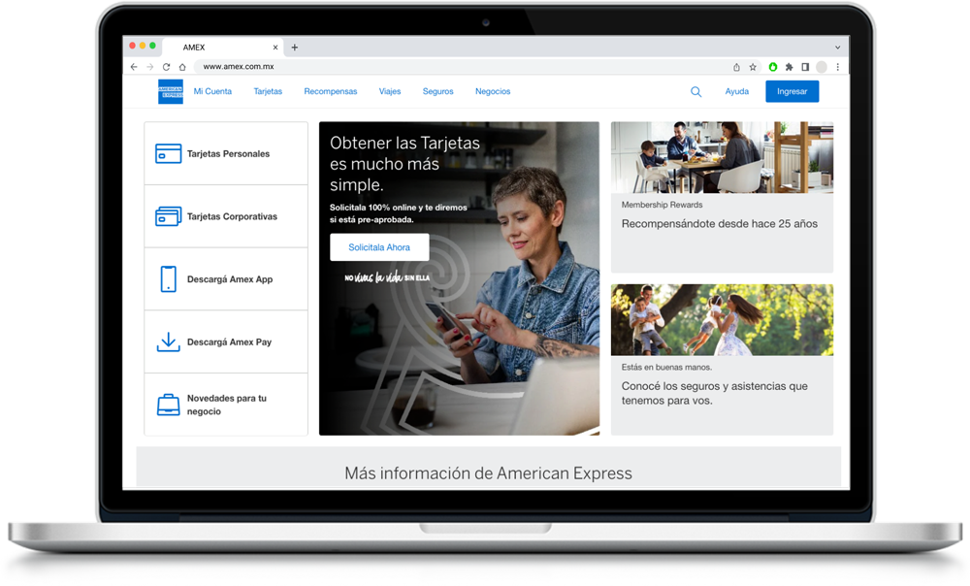This screenshot has height=586, width=970.
Task: Toggle the browser side panel icon
Action: [805, 67]
